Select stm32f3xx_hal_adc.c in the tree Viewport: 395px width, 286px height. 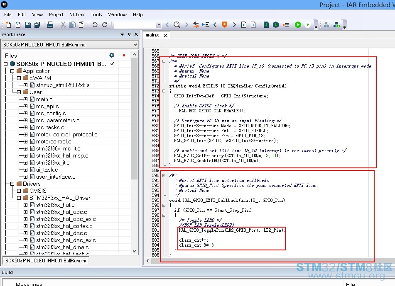click(x=61, y=212)
